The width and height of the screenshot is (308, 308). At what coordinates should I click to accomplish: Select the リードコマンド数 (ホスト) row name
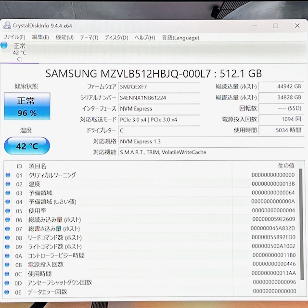55,238
